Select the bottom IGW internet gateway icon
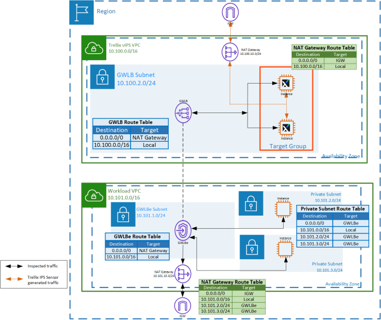 [182, 306]
